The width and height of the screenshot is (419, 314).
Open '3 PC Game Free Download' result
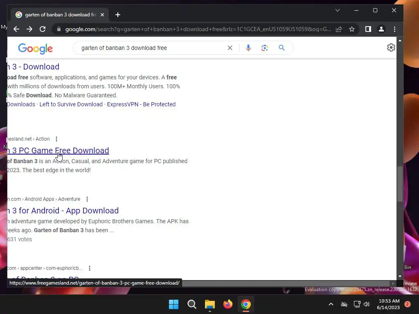[58, 150]
